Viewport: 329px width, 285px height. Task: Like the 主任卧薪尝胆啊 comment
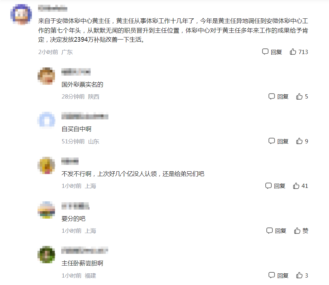302,275
